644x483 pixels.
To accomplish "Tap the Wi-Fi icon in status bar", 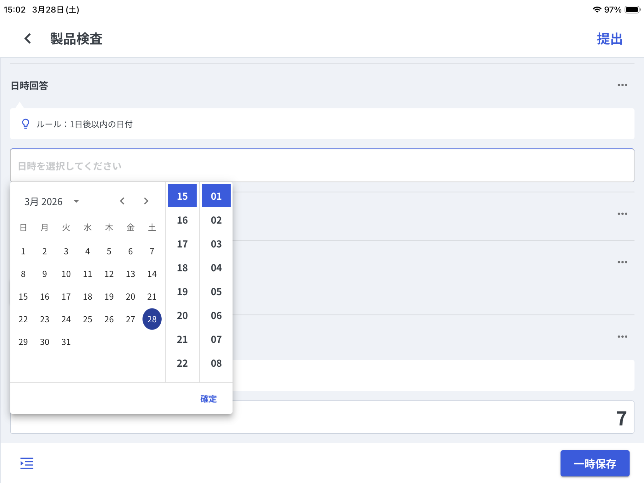I will pos(597,10).
